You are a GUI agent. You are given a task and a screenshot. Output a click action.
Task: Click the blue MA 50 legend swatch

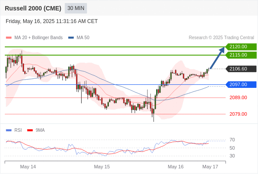click(x=71, y=38)
